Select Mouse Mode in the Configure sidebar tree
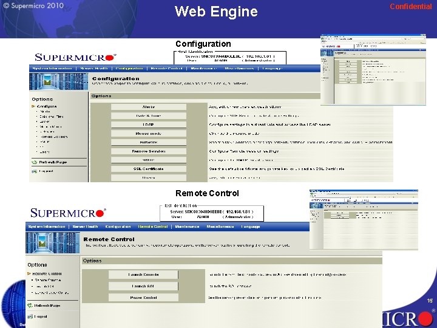The image size is (437, 328). click(x=51, y=126)
